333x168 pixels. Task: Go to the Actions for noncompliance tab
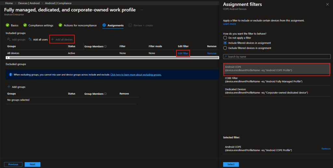click(x=80, y=25)
